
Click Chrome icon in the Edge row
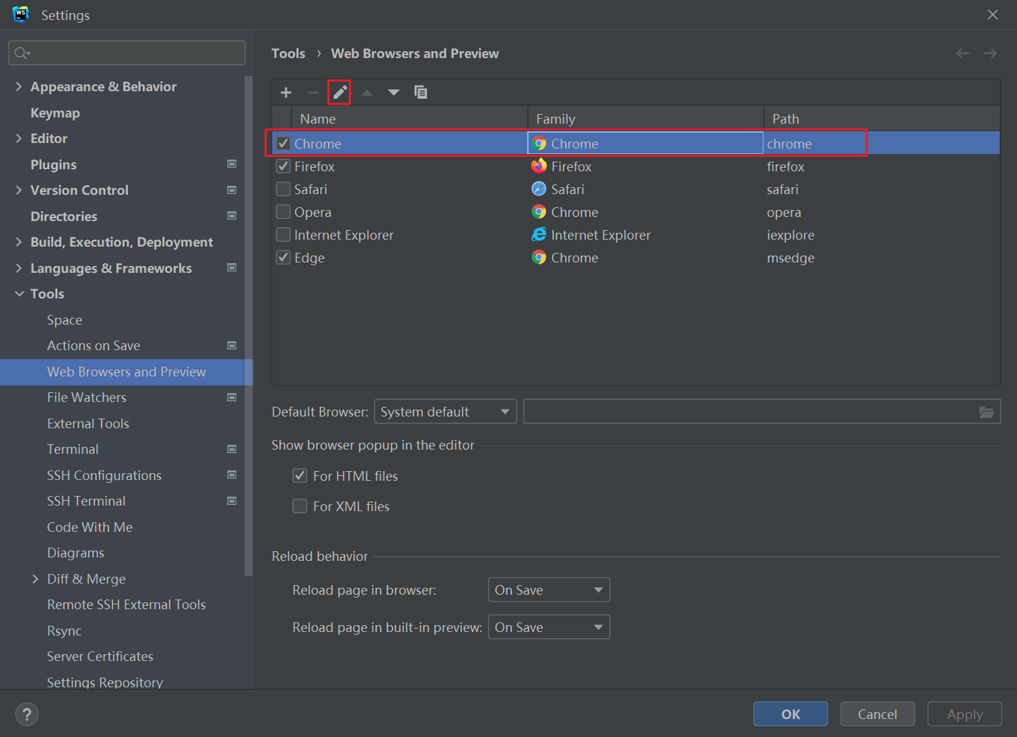[539, 258]
